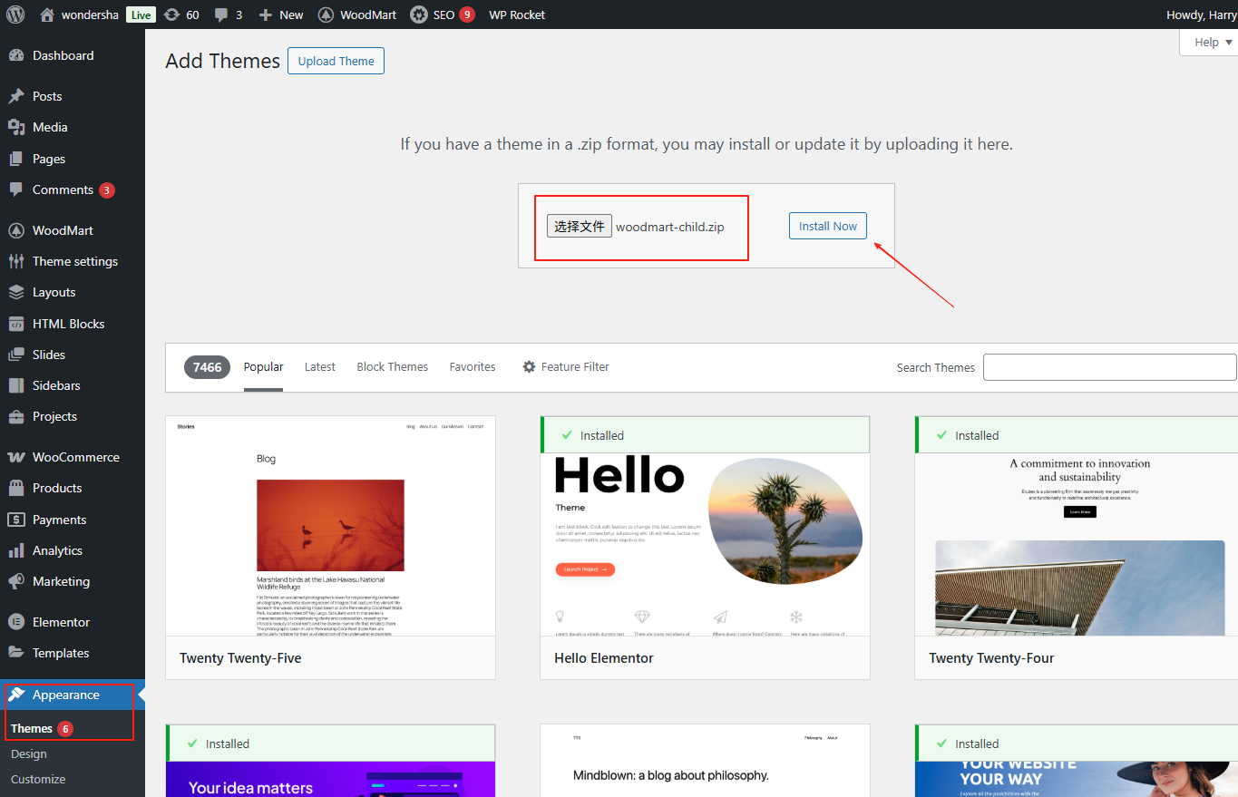Open the Feature Filter options

[x=566, y=367]
